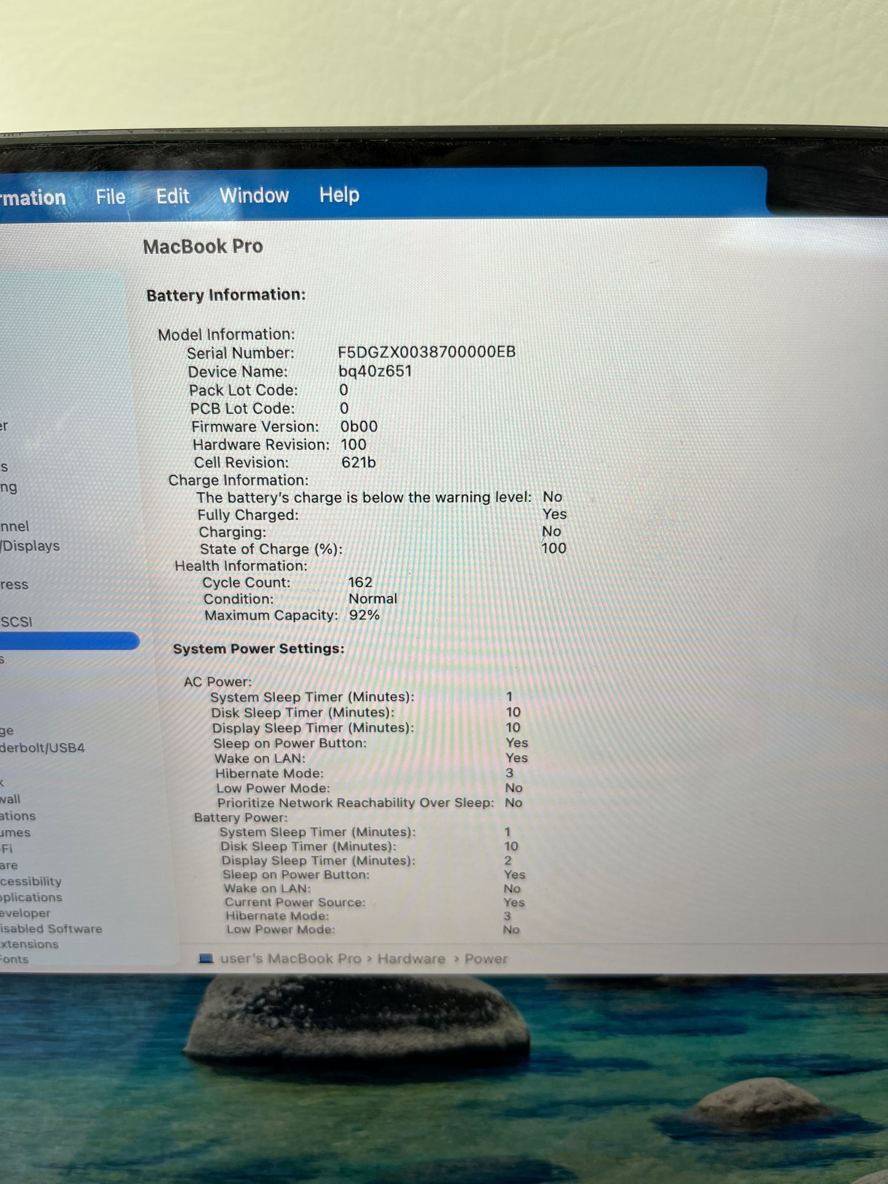
Task: Click the Maximum Capacity value 92%
Action: [x=364, y=615]
